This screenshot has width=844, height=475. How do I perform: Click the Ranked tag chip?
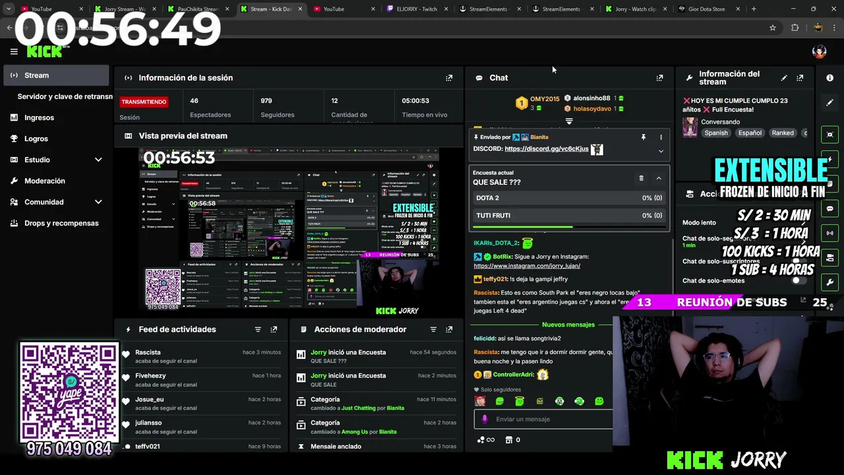783,133
